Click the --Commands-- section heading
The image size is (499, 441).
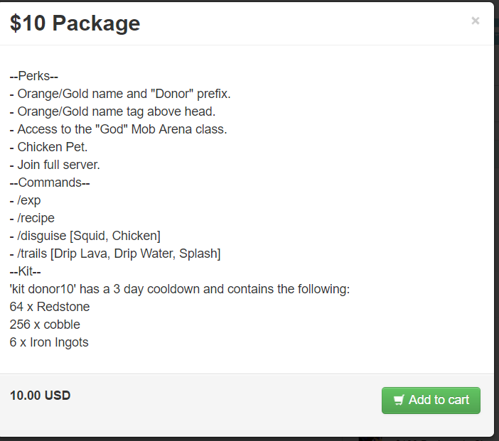coord(45,183)
